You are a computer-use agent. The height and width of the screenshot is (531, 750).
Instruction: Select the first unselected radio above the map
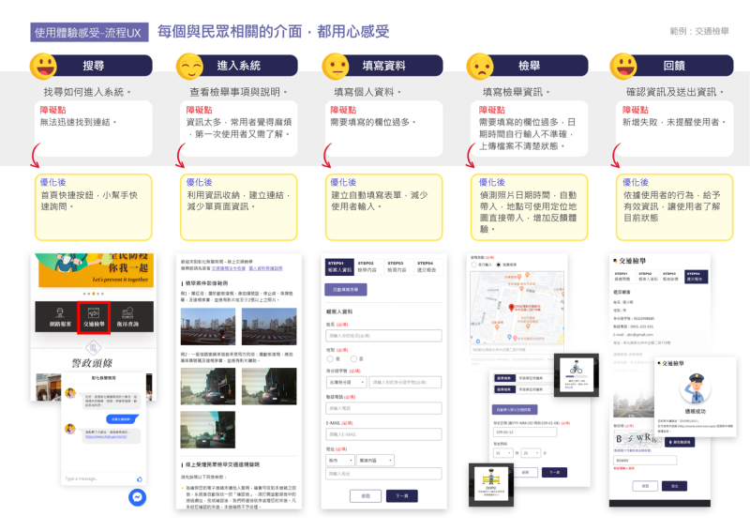point(474,265)
